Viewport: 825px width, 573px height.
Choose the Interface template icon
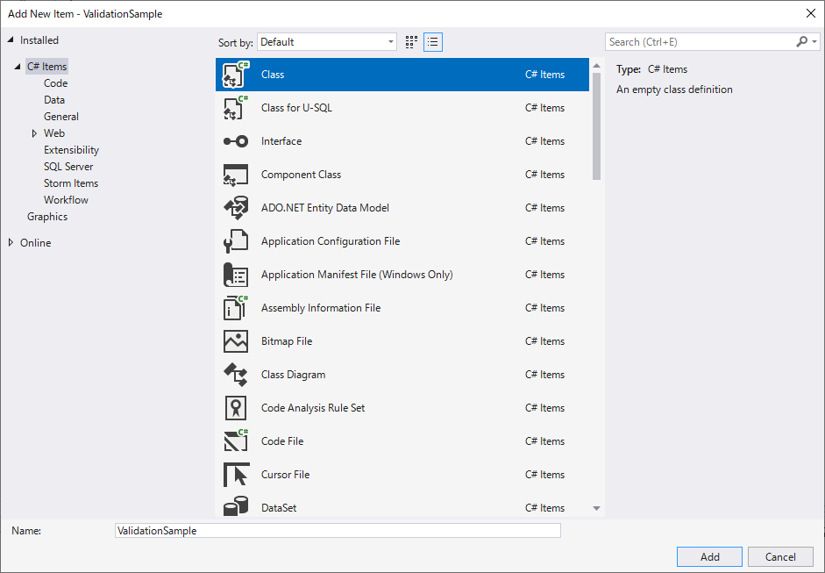tap(235, 141)
